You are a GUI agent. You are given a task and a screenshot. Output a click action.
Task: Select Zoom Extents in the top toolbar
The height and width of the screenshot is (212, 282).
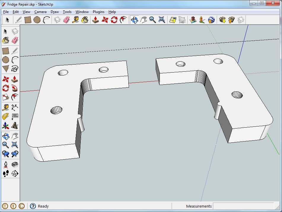coord(162,20)
